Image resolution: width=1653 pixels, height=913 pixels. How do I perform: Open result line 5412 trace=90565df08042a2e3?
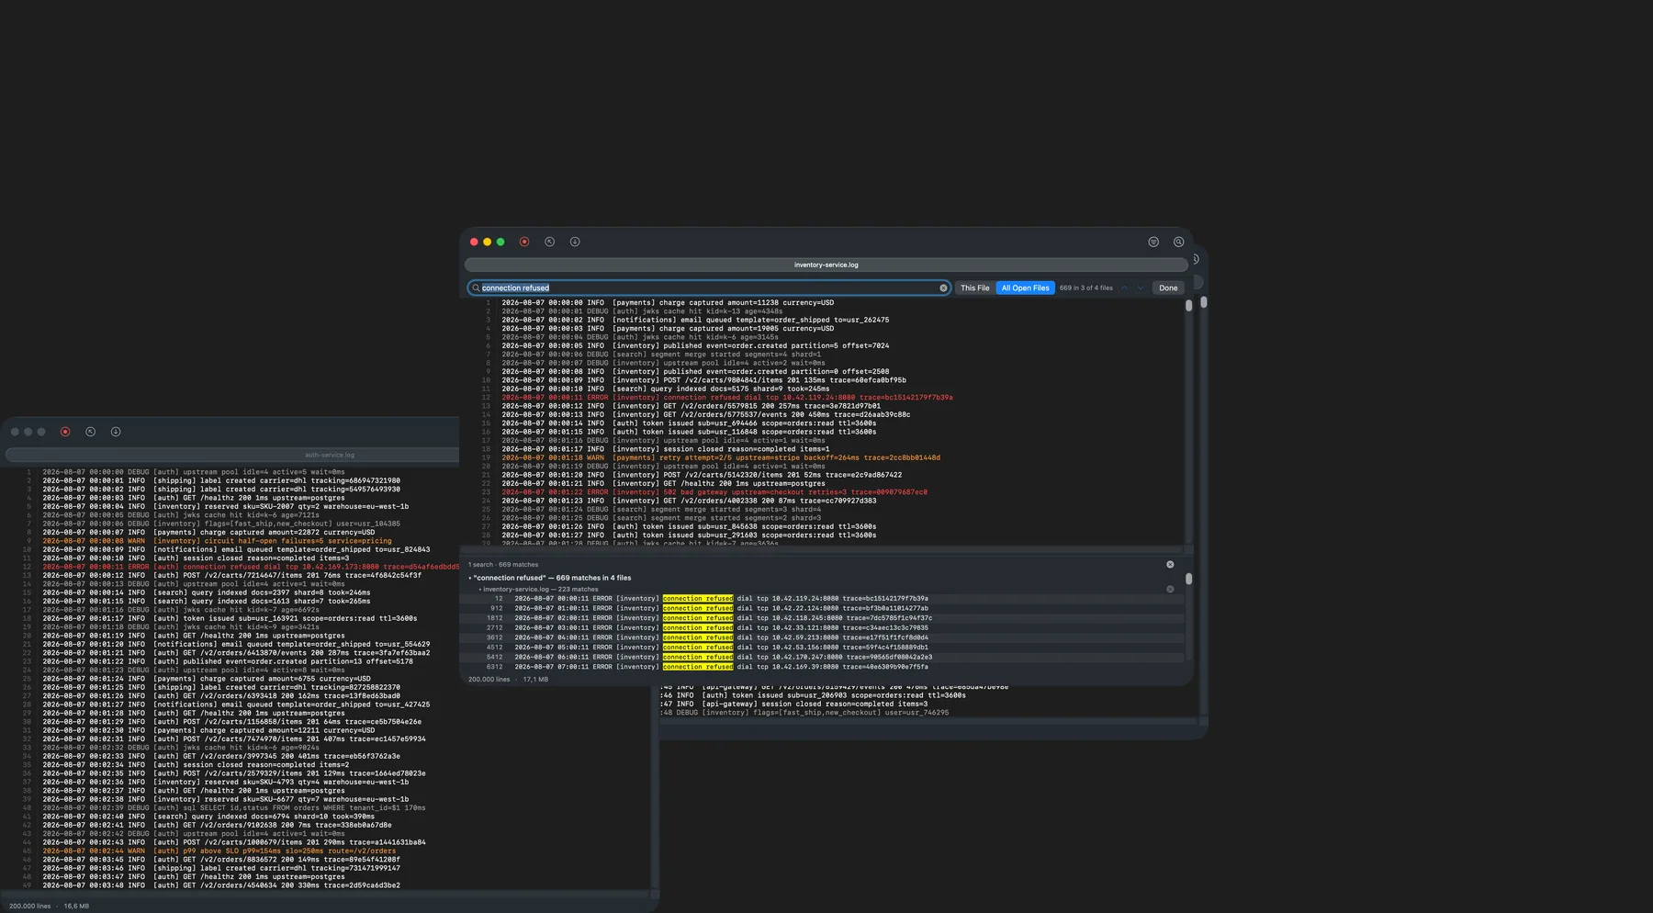(x=824, y=657)
